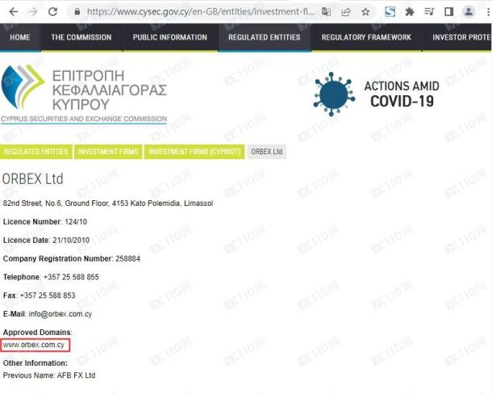The image size is (492, 394).
Task: Go to the Investment Firms breadcrumb
Action: tap(108, 152)
